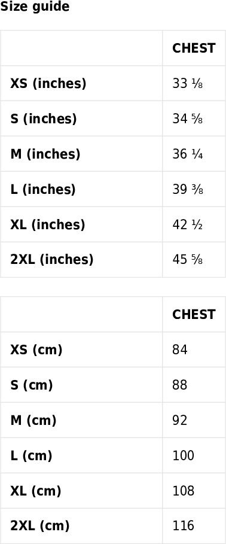The width and height of the screenshot is (226, 544).
Task: Click the XL (cm) row label
Action: [36, 491]
